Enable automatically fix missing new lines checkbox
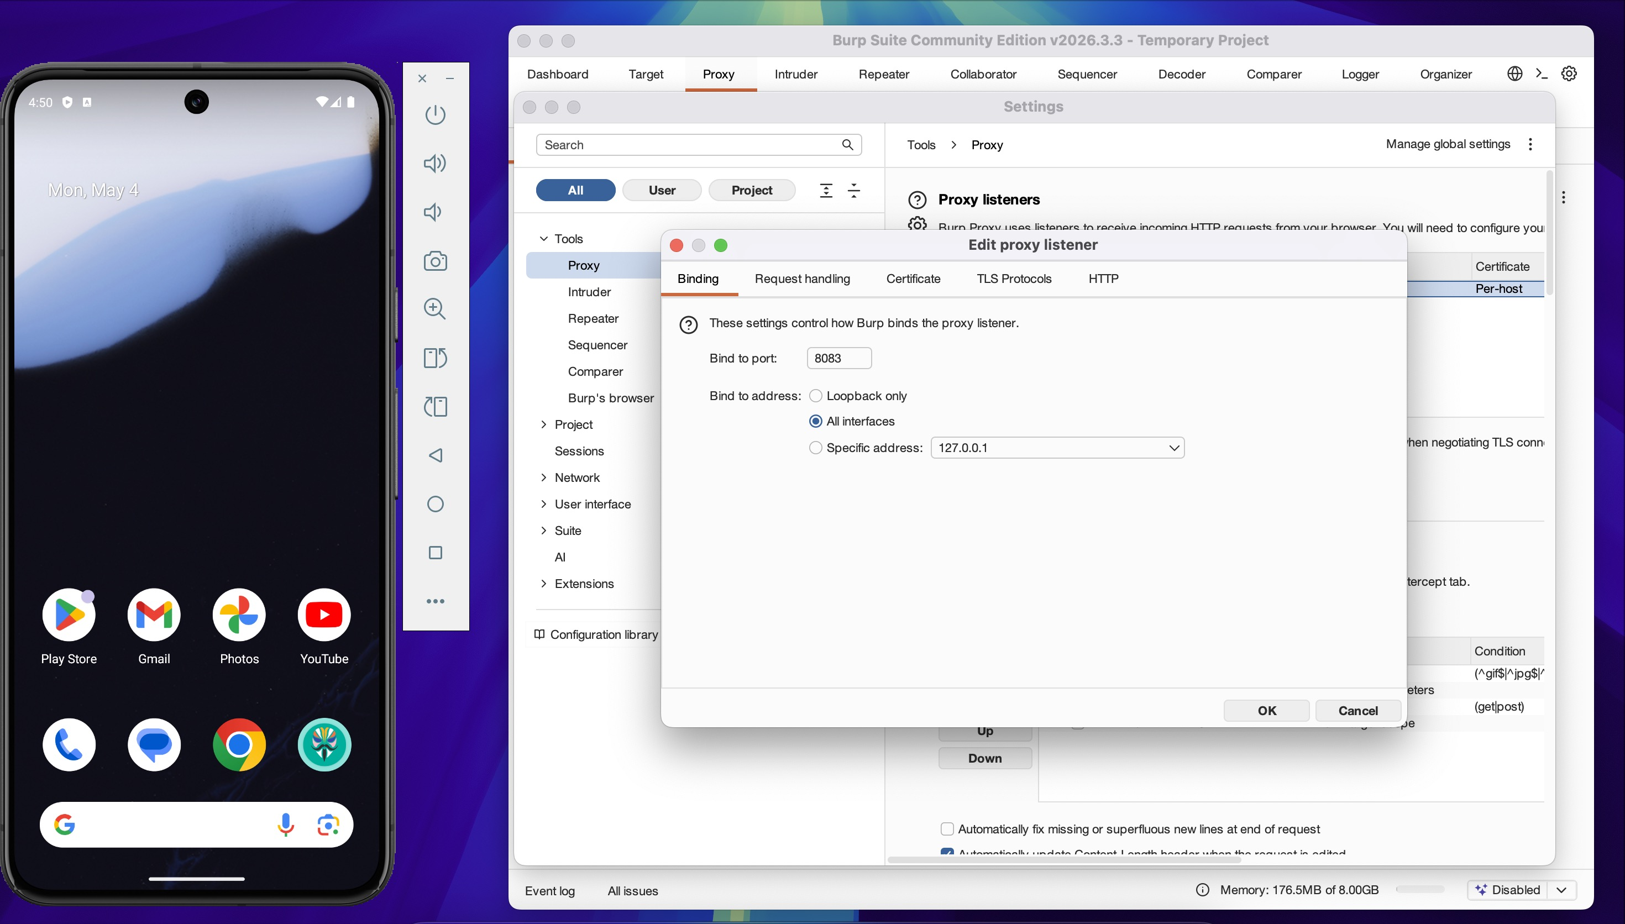 click(x=947, y=829)
